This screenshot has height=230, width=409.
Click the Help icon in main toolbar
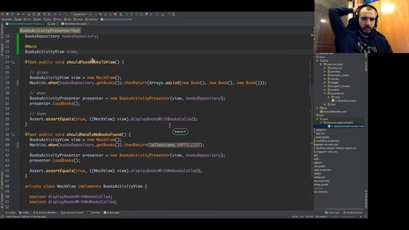coord(169,14)
